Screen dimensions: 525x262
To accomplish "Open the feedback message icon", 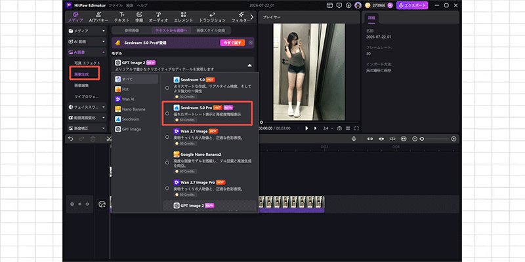I will [x=339, y=5].
